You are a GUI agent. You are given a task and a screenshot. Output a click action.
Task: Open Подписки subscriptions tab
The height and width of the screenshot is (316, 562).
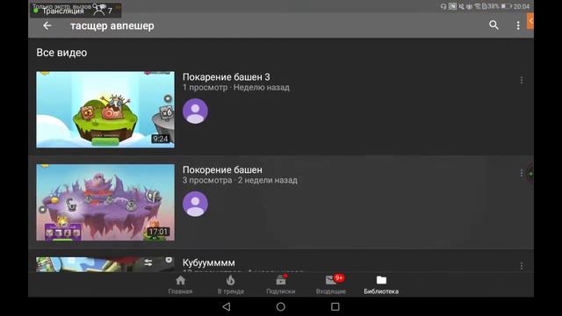pyautogui.click(x=281, y=284)
